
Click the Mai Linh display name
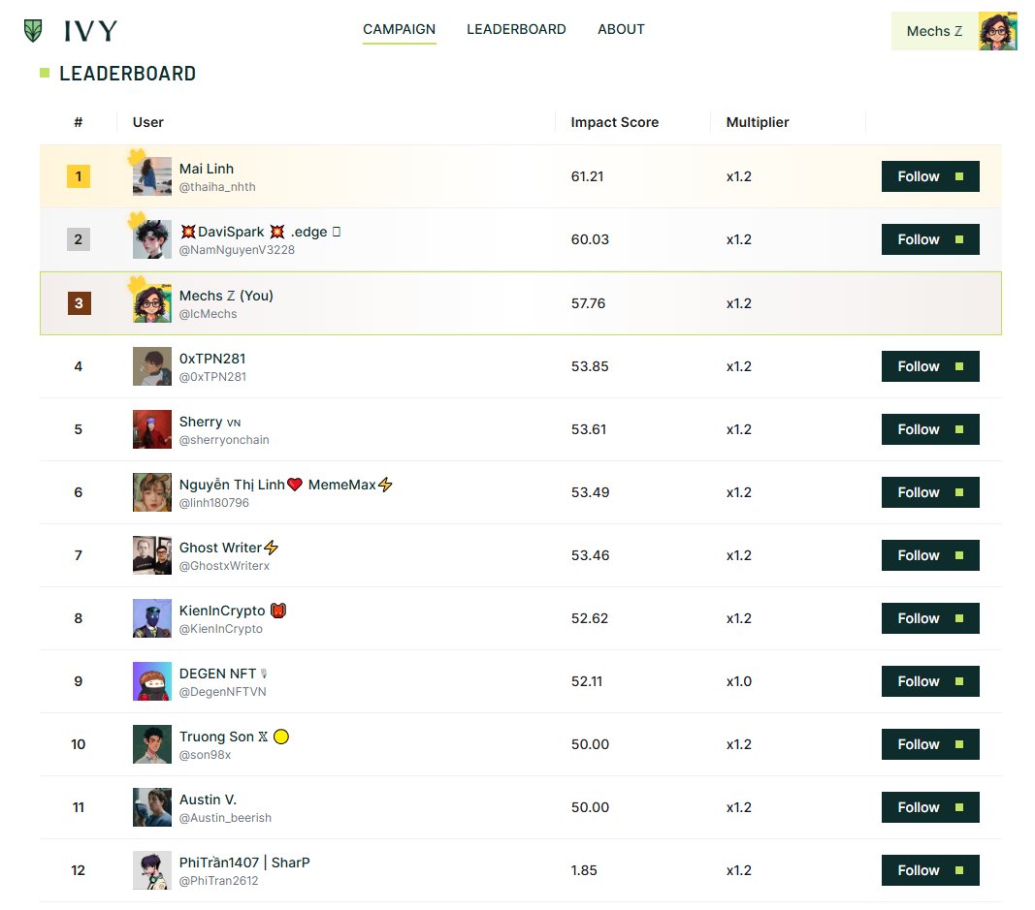pos(206,169)
